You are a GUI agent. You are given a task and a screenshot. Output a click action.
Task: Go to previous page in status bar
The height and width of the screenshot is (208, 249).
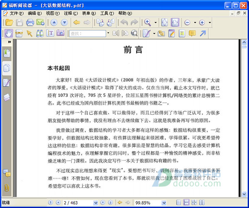click(58, 203)
